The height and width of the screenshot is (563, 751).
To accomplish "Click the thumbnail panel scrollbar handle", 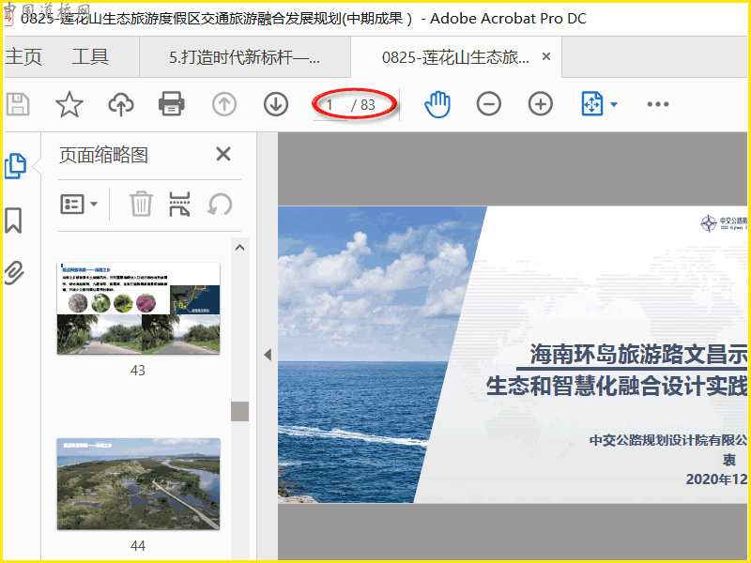I will click(240, 411).
